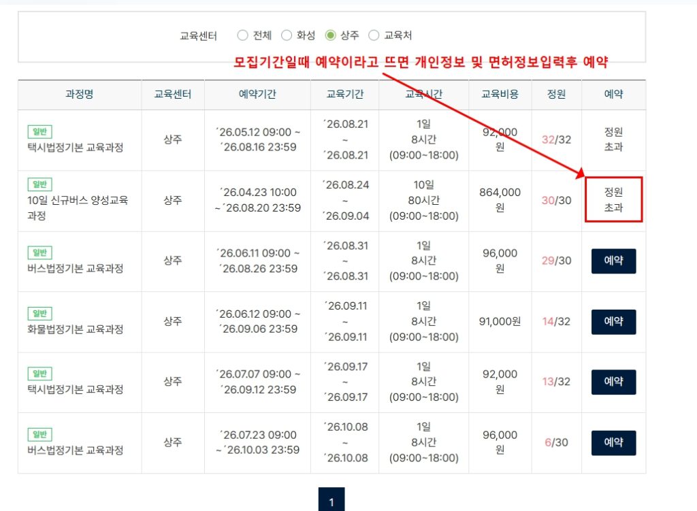Click the 정원 column header

coord(557,94)
